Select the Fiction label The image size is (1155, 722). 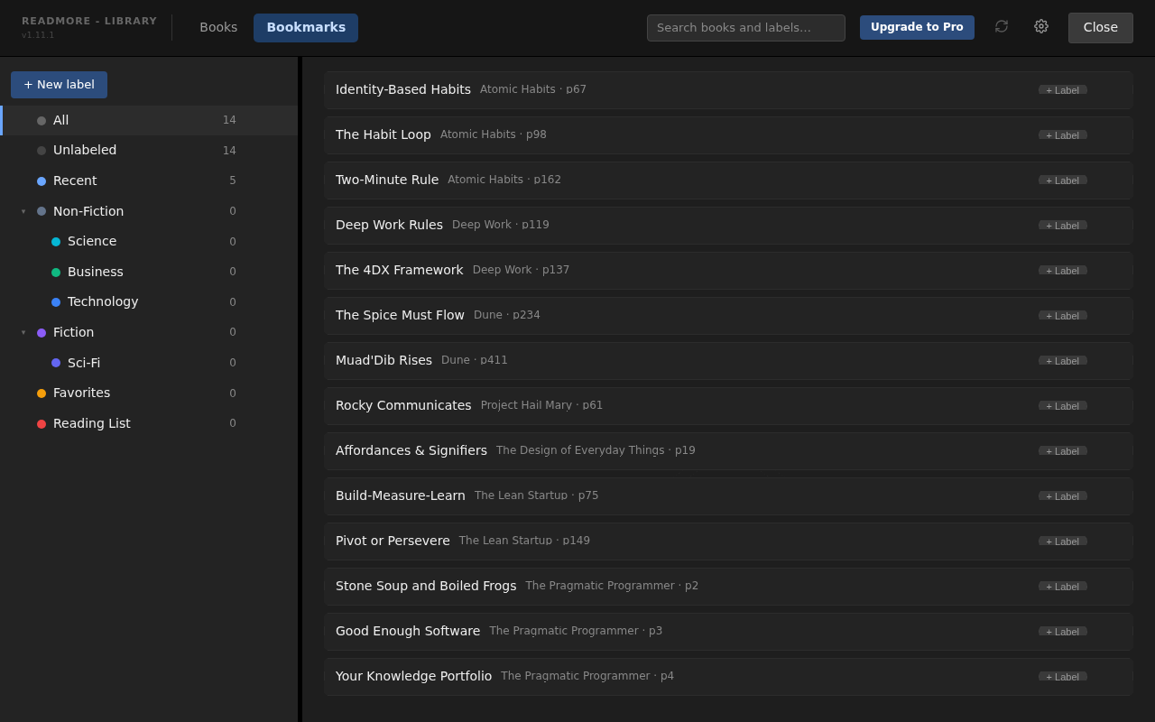click(149, 332)
